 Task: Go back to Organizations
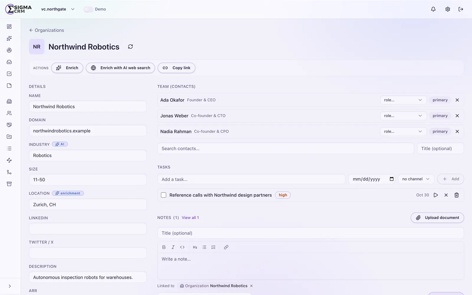tap(47, 30)
